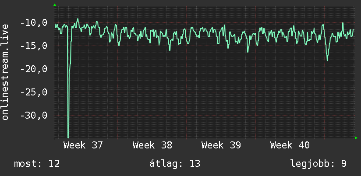
Task: Click the "legjobb: 9" statistic
Action: 319,164
